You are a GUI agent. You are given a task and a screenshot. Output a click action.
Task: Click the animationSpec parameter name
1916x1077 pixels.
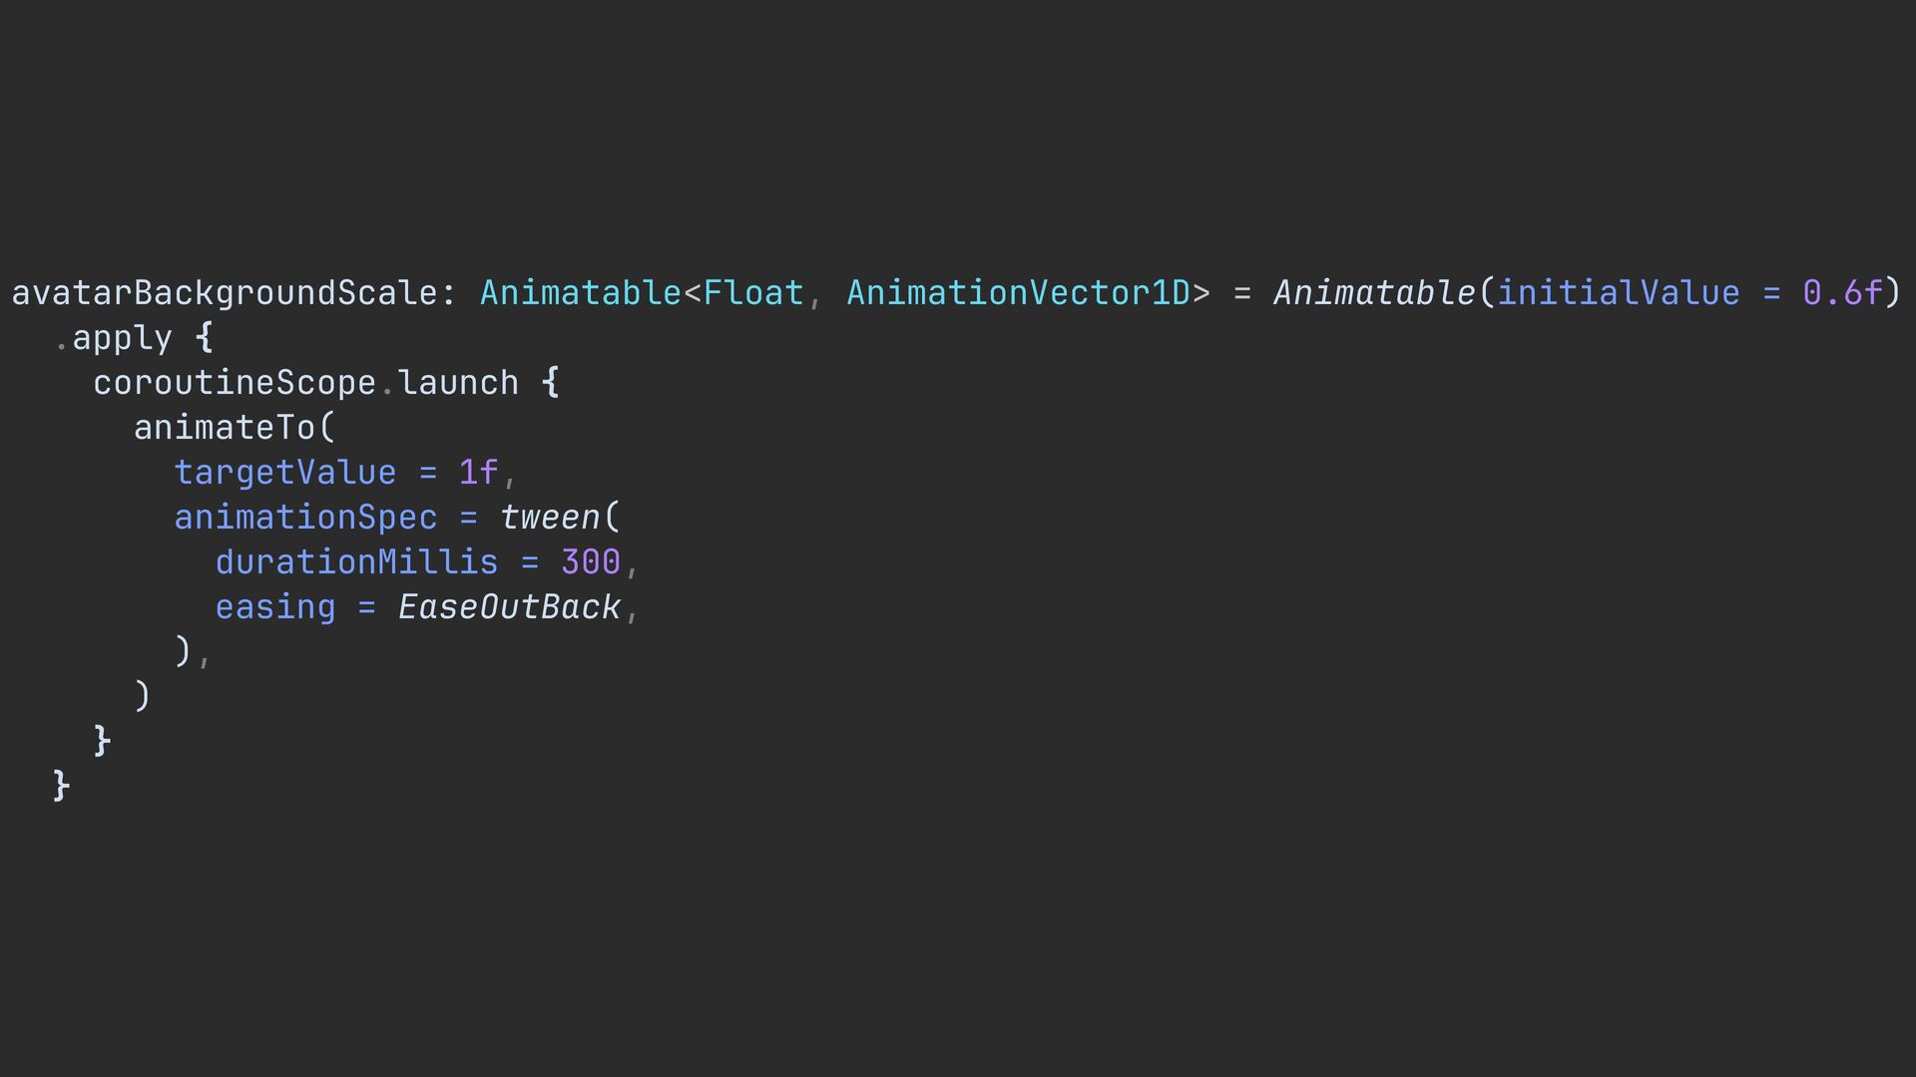point(305,518)
